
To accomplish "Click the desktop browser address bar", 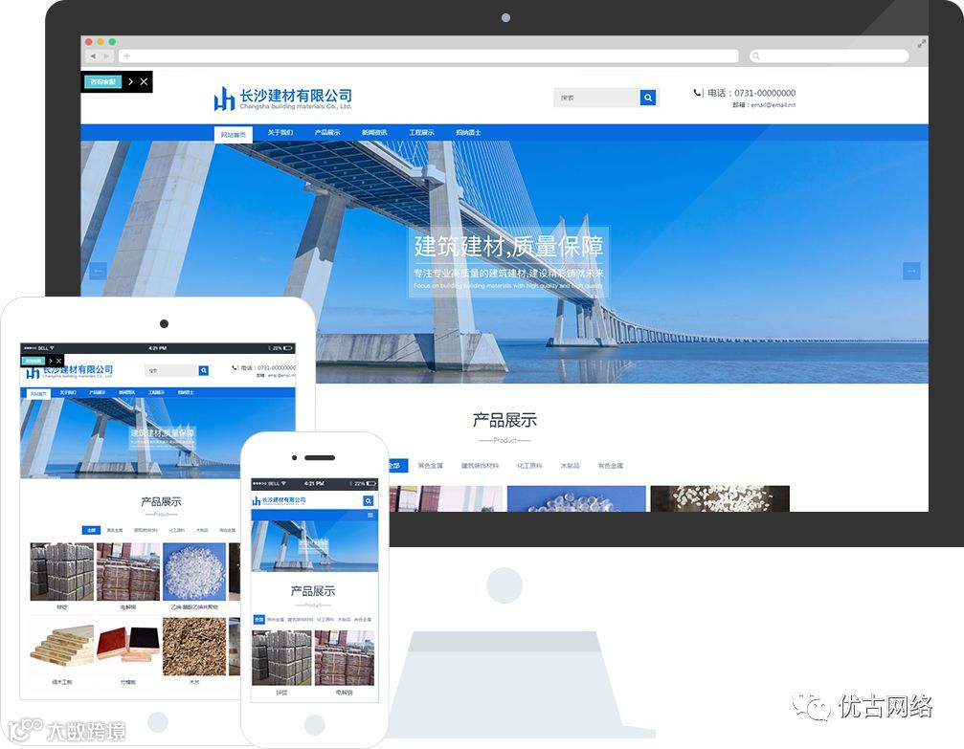I will 429,55.
